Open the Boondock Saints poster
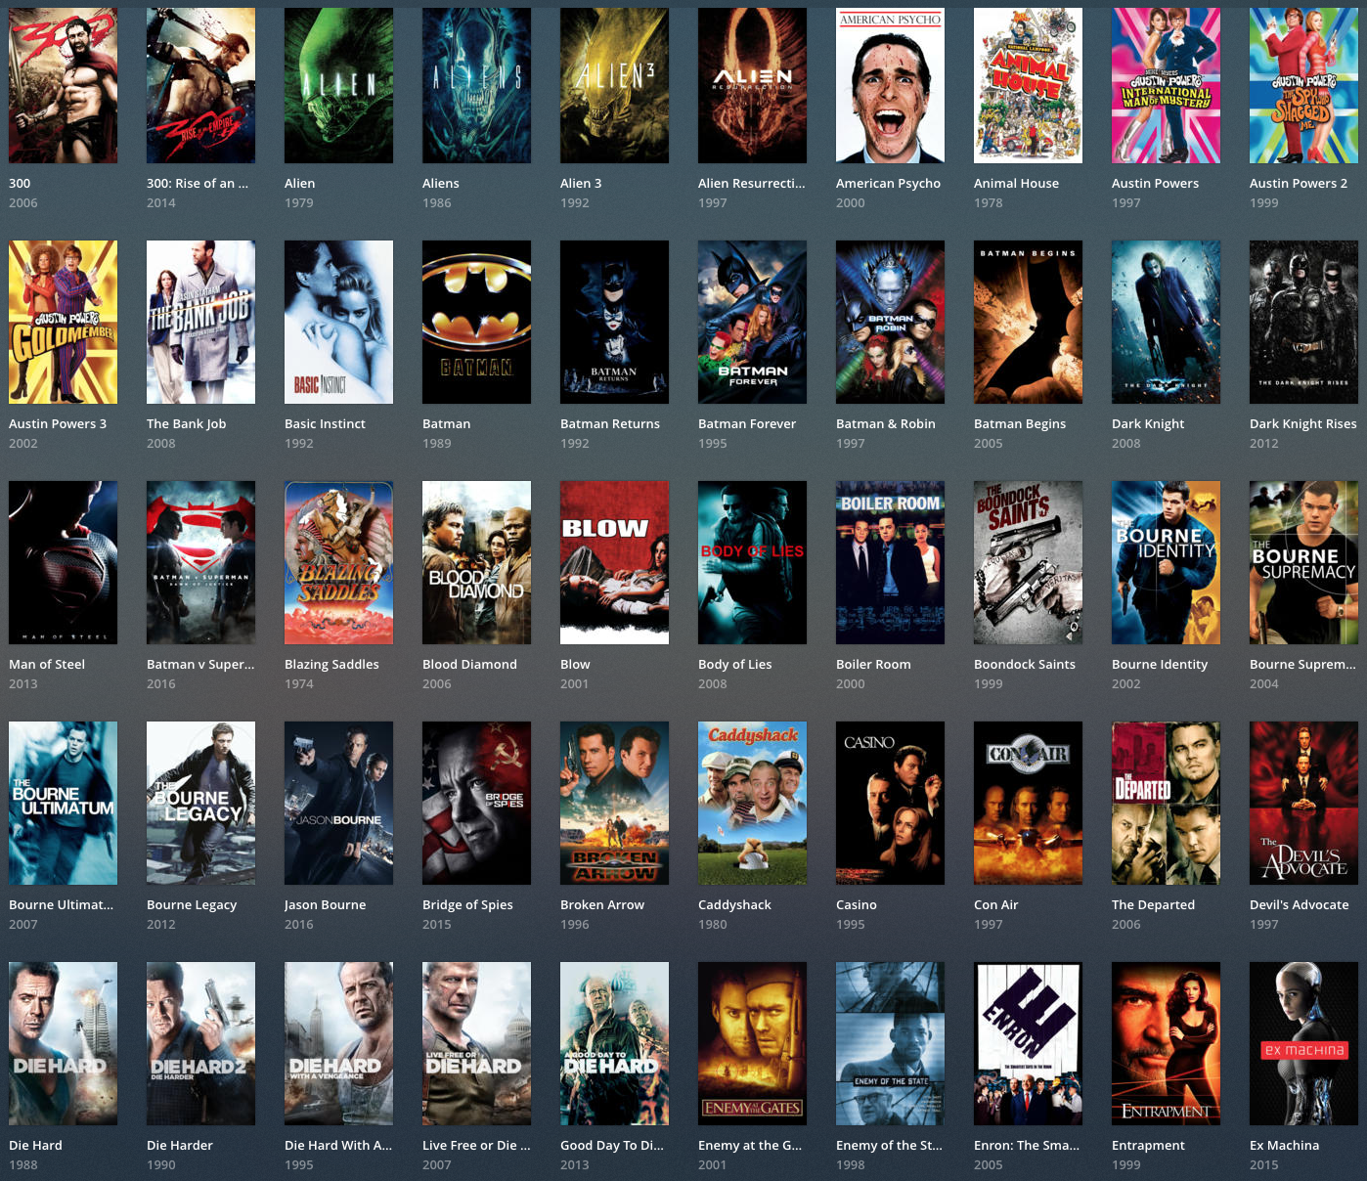The image size is (1367, 1181). click(x=1028, y=562)
